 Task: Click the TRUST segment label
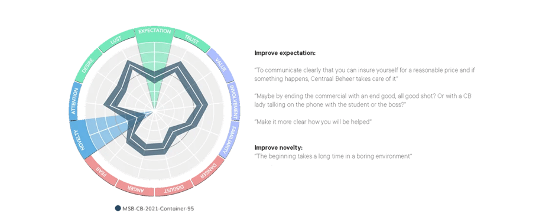coord(192,40)
